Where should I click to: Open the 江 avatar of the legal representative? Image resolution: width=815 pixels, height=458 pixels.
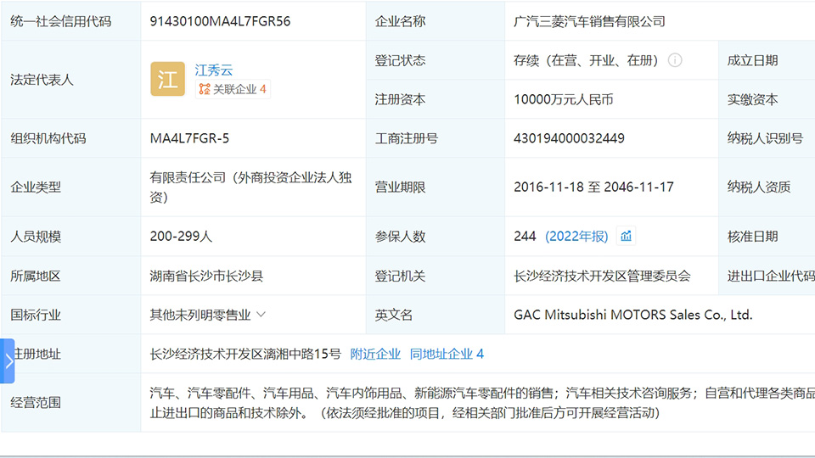[167, 79]
